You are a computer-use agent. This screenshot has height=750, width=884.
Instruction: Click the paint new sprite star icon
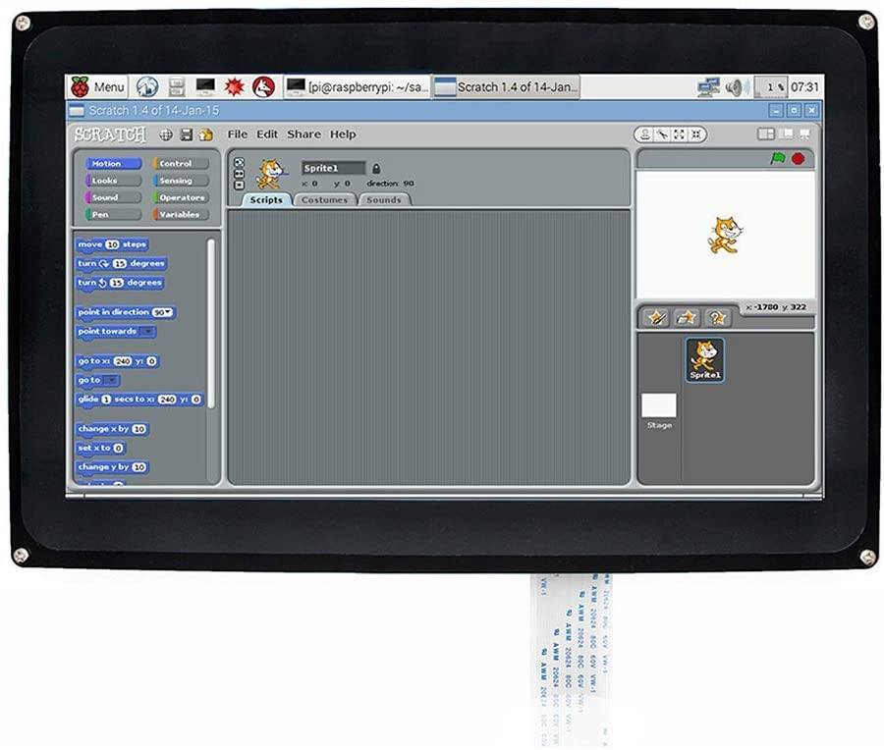[x=656, y=317]
